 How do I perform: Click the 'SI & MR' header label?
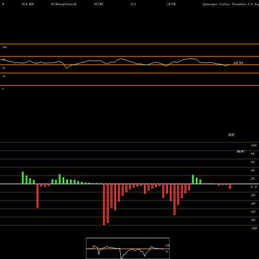[27, 4]
